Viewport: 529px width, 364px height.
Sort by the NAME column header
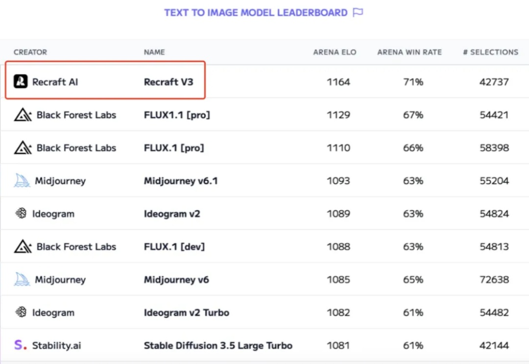(154, 52)
